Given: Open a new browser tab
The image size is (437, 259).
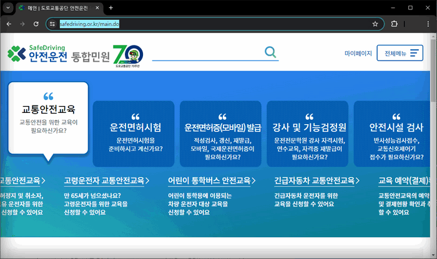Looking at the screenshot, I should pos(111,7).
